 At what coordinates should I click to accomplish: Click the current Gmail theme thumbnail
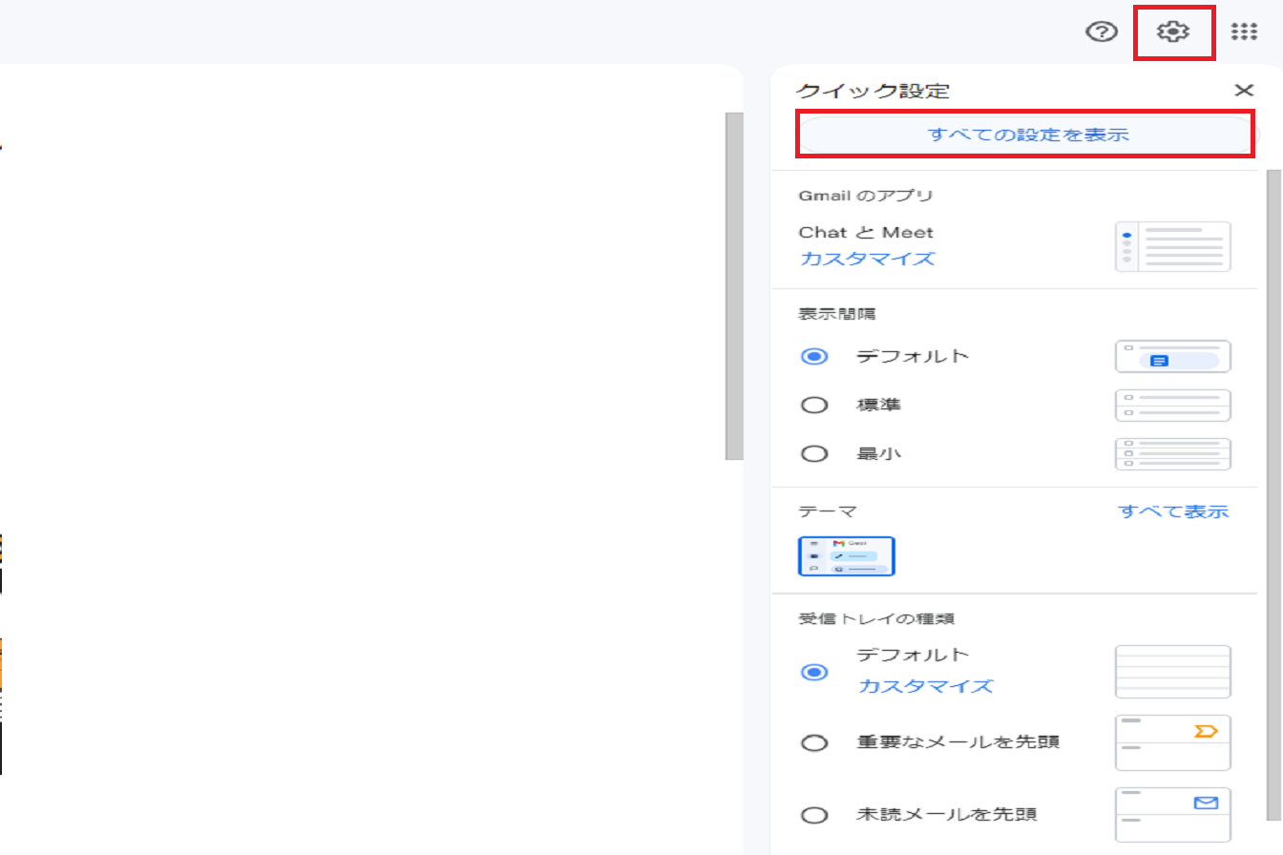pos(846,556)
